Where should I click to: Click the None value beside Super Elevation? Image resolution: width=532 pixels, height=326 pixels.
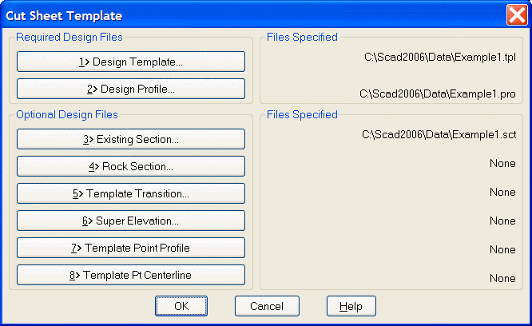[x=502, y=221]
